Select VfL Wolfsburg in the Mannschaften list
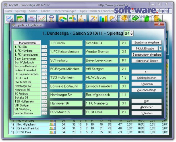Screen dimensions: 176x142 [x=27, y=109]
